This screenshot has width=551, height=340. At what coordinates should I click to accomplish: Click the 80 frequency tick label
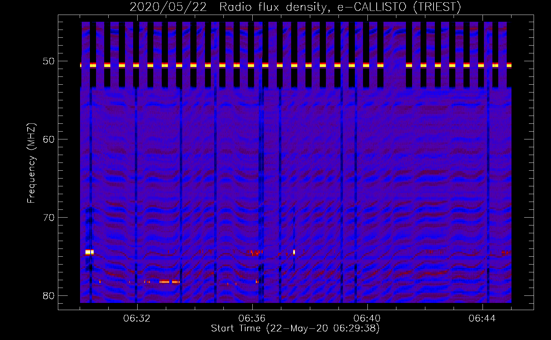tap(49, 295)
